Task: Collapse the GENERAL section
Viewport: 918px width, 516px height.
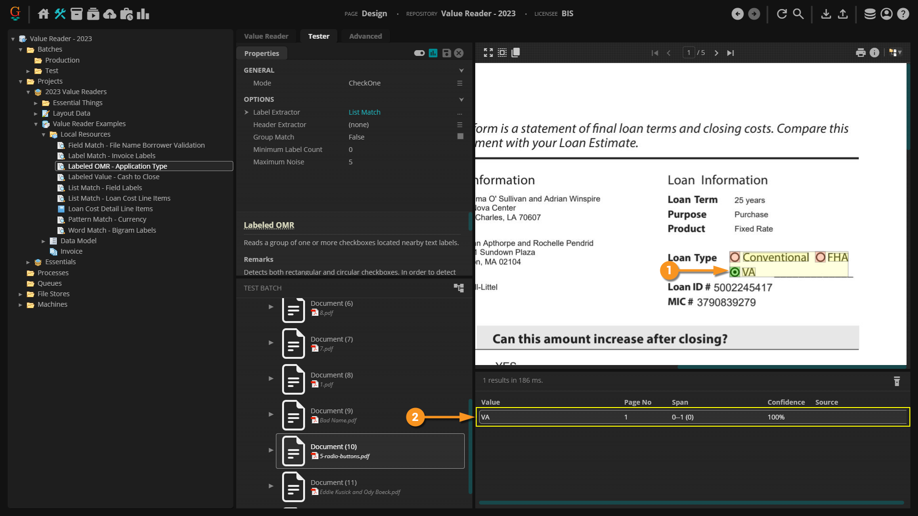Action: 461,70
